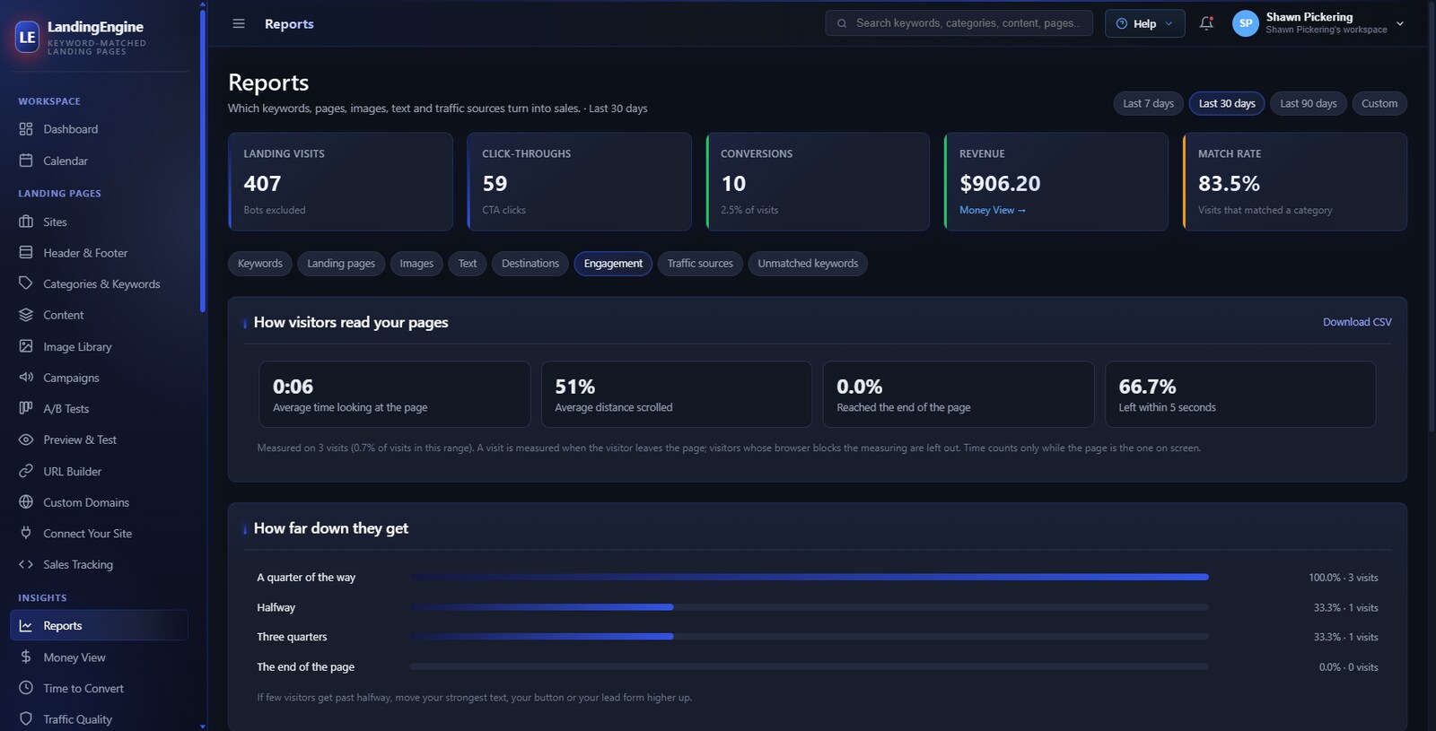Select the Last 30 days range

(x=1227, y=103)
